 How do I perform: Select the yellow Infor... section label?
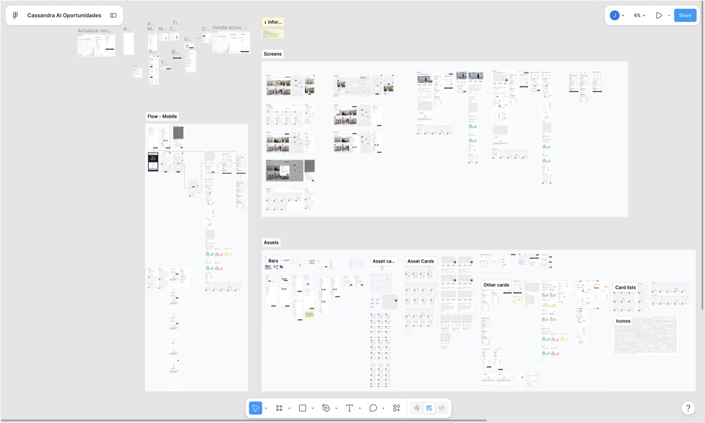pyautogui.click(x=273, y=22)
